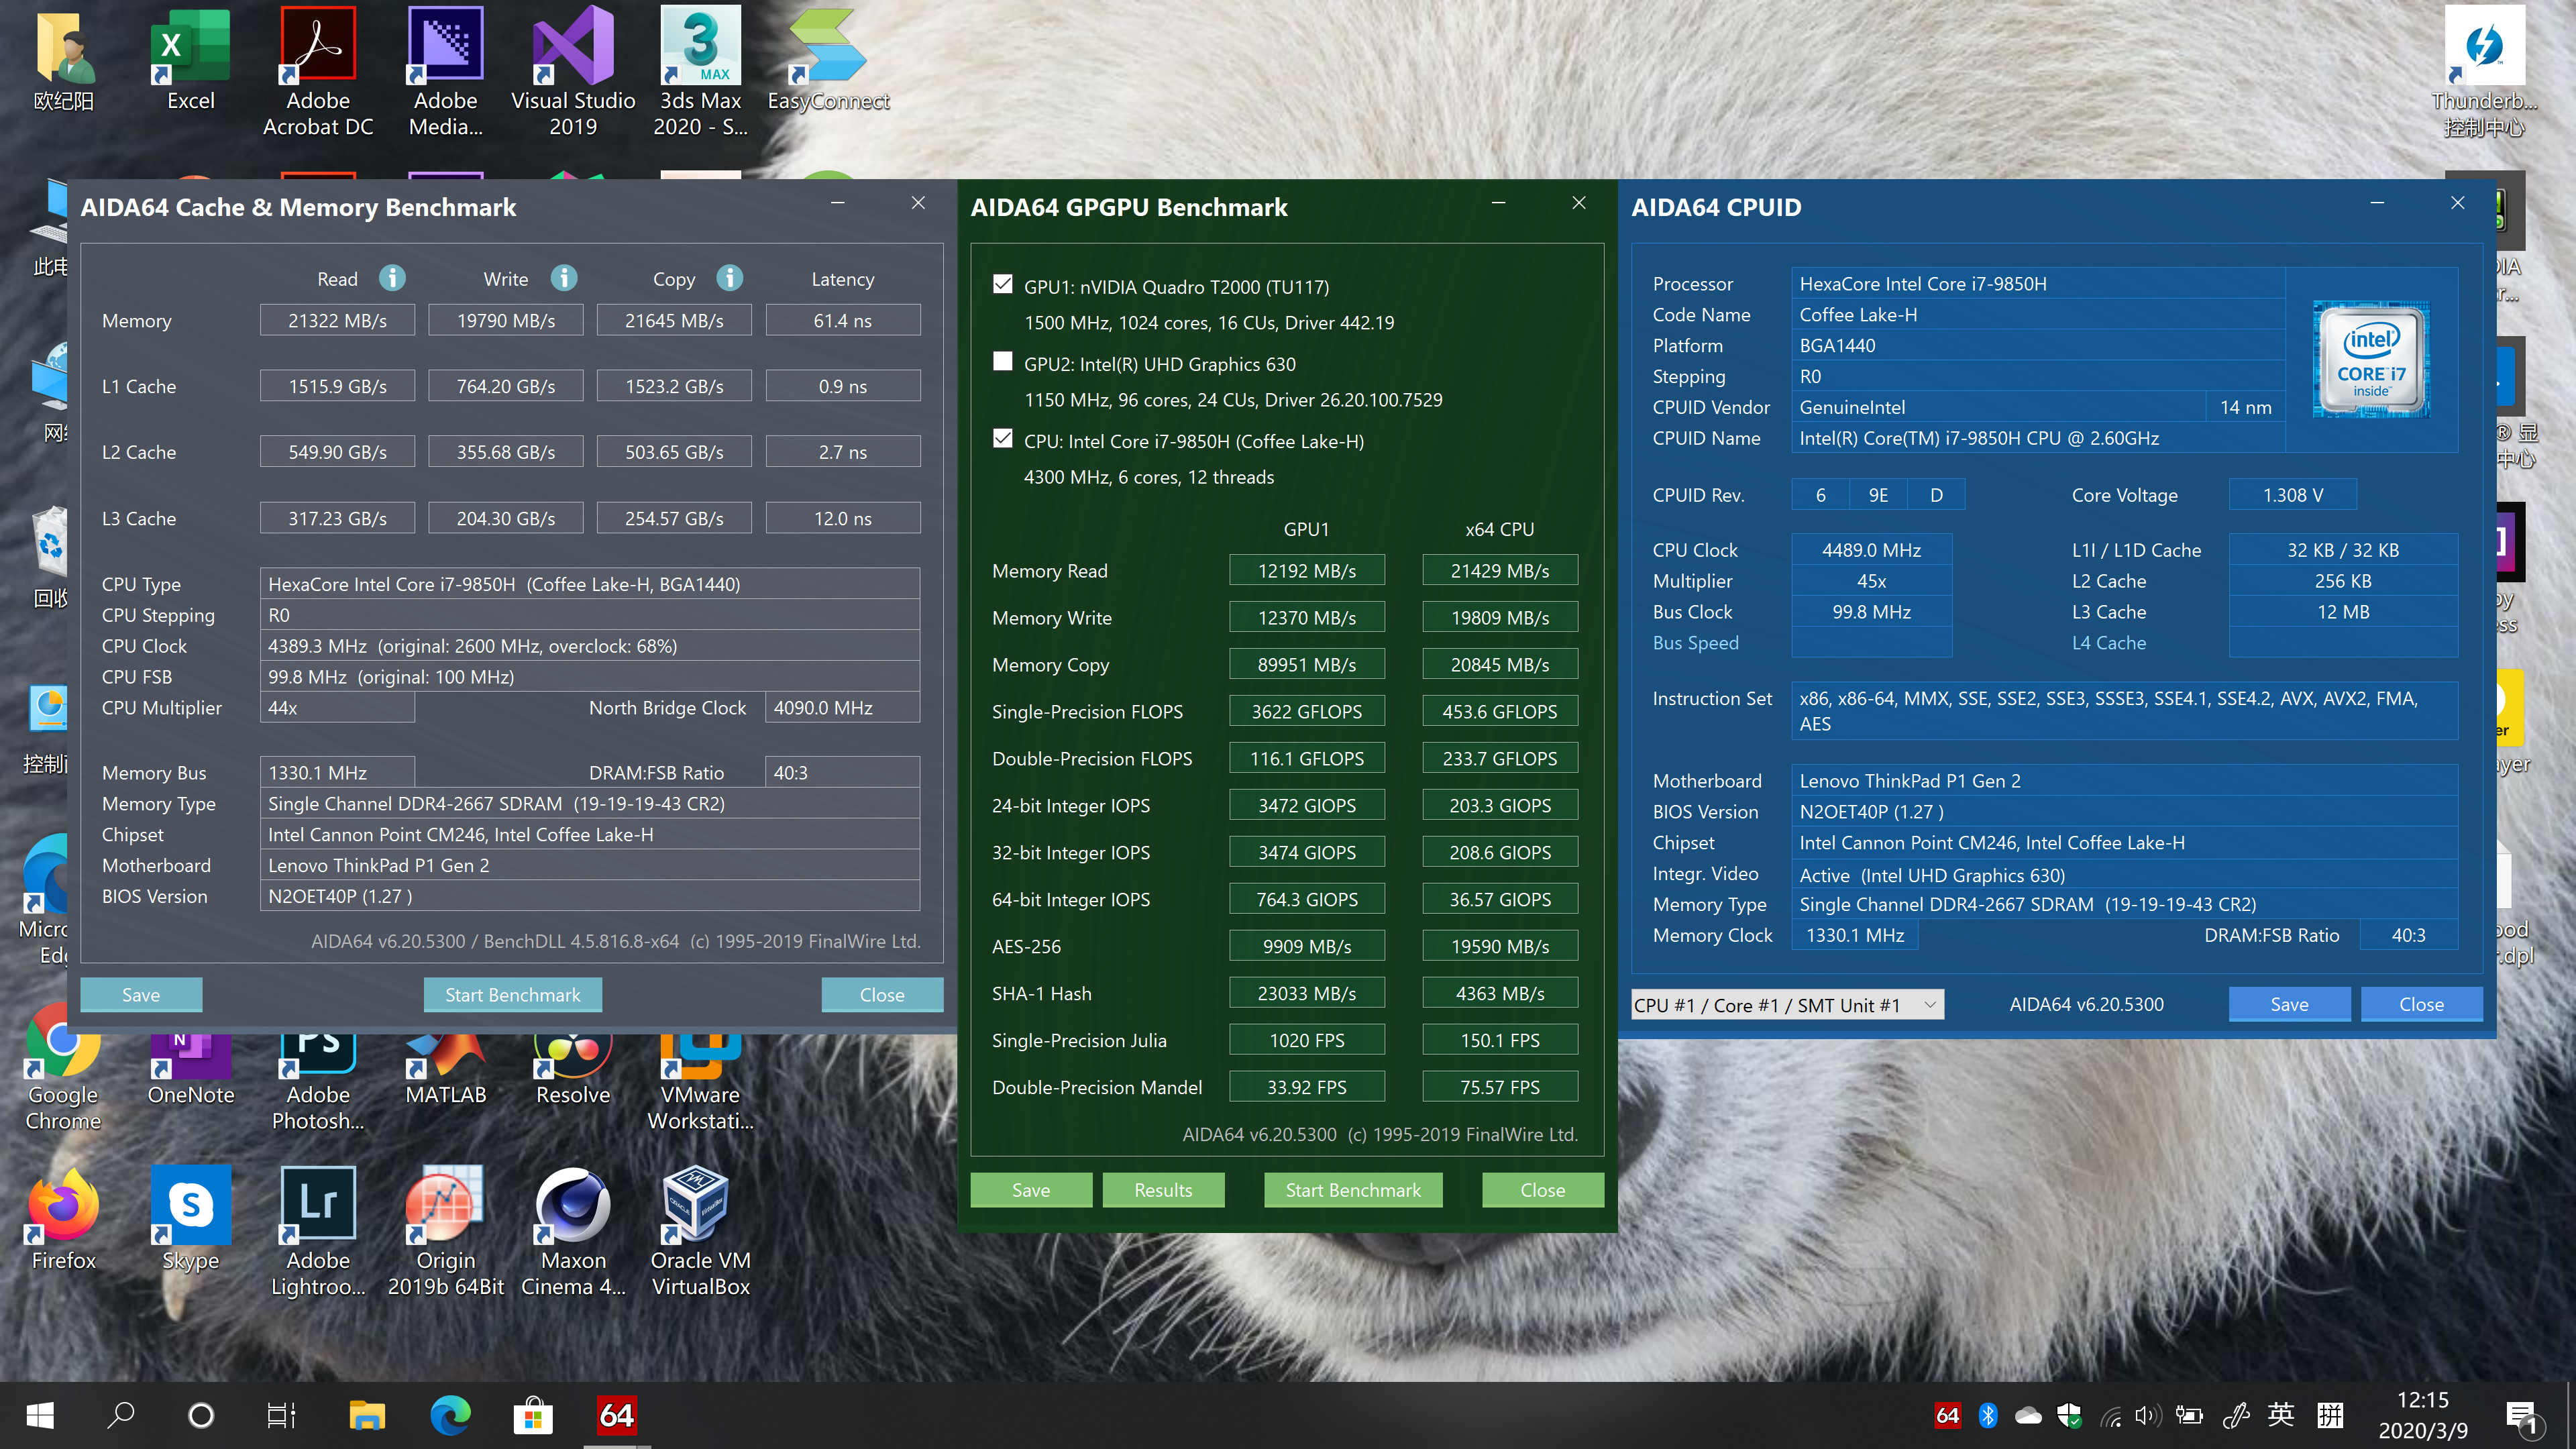The width and height of the screenshot is (2576, 1449).
Task: Open the Excel desktop shortcut
Action: [190, 60]
